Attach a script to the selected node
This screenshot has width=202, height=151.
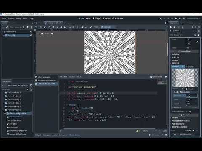point(27,27)
